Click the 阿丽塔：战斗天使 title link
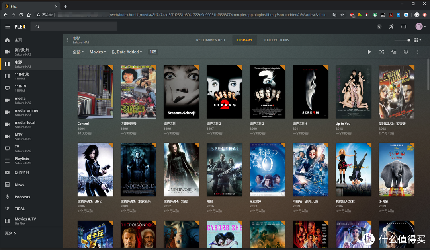 [305, 201]
